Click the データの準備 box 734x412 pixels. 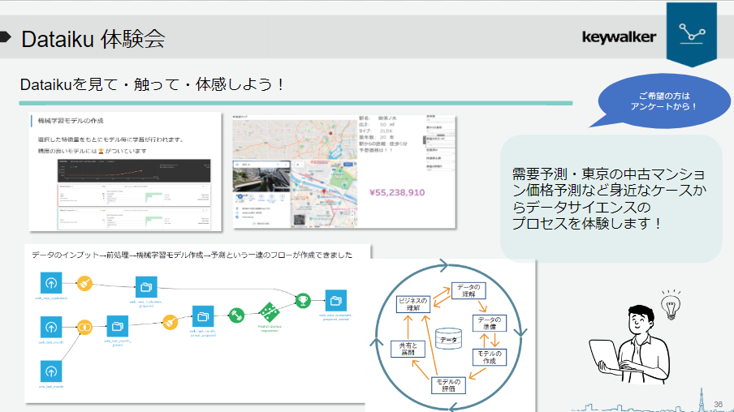coord(489,323)
